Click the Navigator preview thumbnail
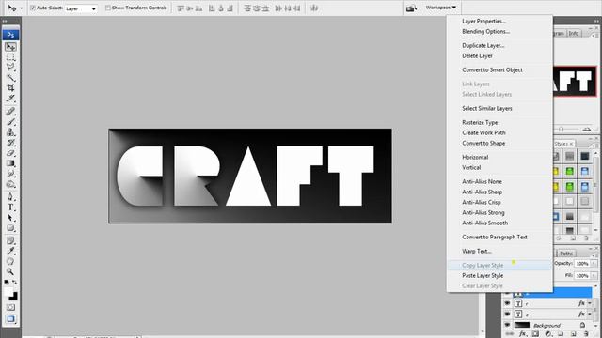Screen dimensions: 602x338 (575, 82)
